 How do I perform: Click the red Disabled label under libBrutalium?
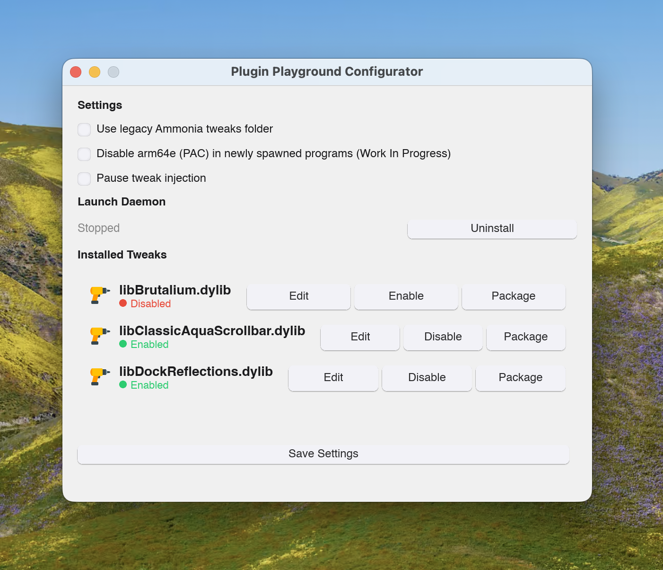(151, 304)
